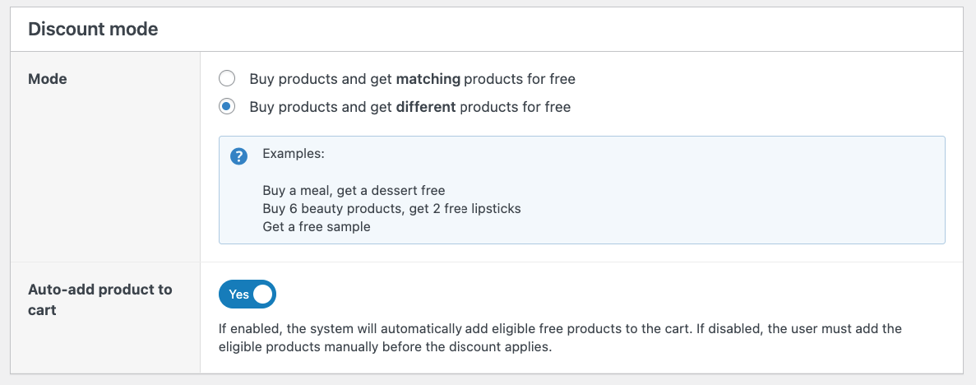The width and height of the screenshot is (976, 385).
Task: Toggle the Auto-add product to cart switch
Action: pos(247,294)
